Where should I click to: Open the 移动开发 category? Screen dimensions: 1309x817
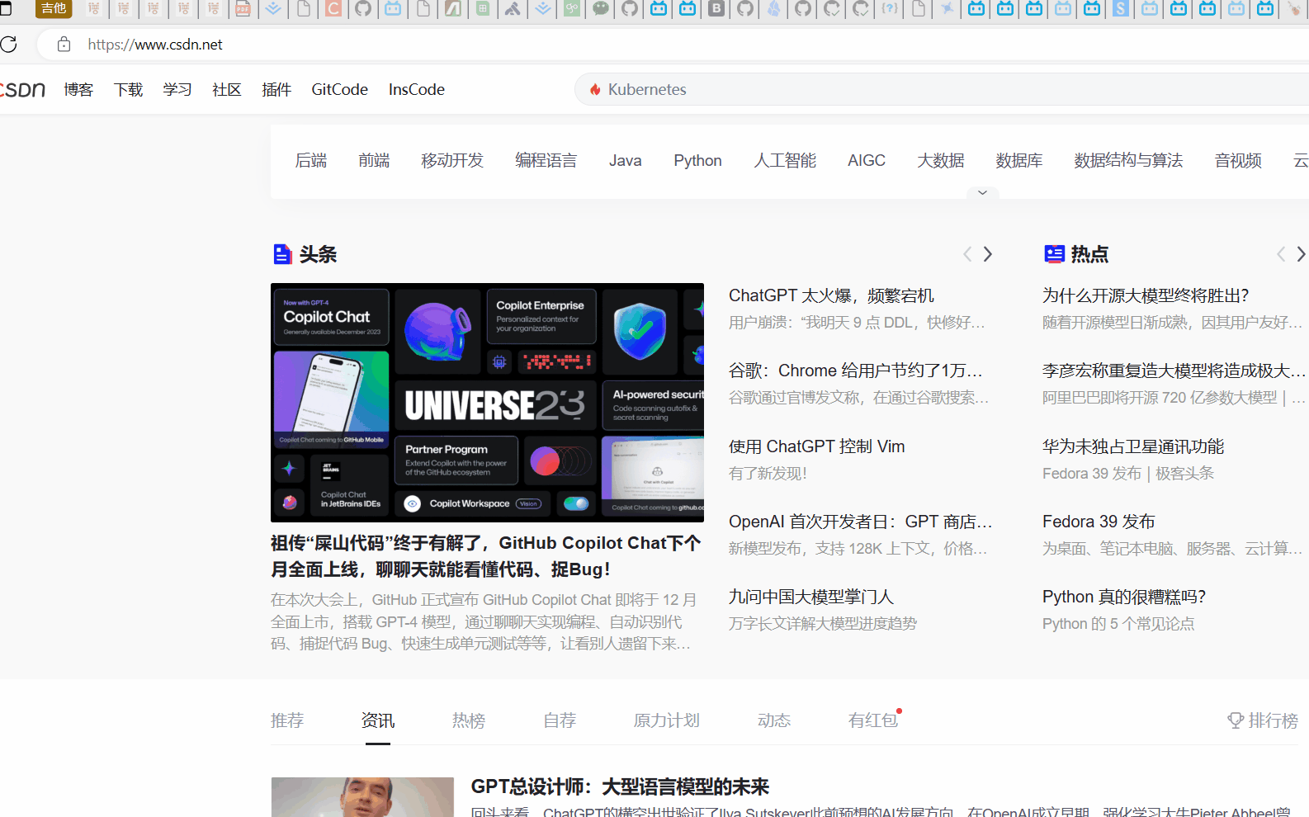click(x=452, y=160)
